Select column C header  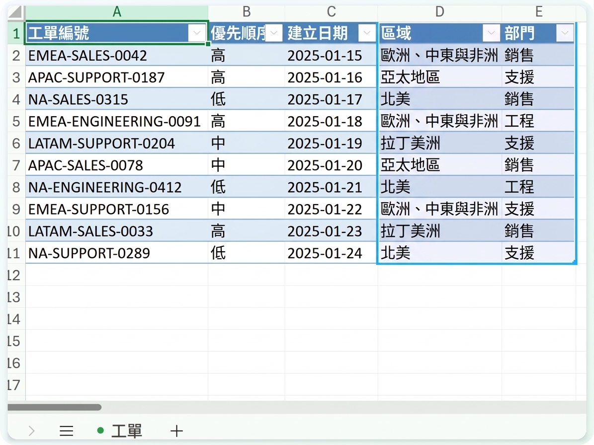pos(331,12)
